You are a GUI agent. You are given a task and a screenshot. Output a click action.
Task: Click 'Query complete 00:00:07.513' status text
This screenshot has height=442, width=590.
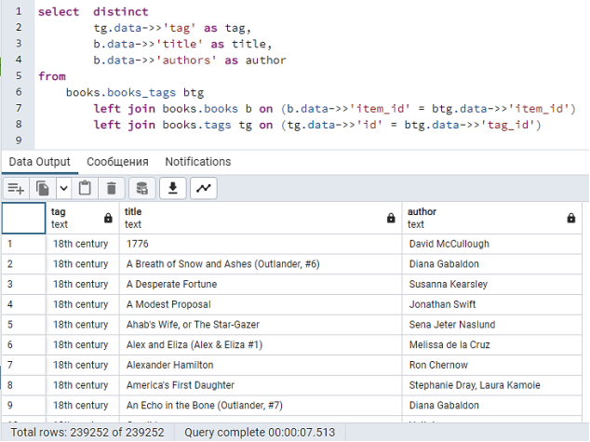(260, 433)
